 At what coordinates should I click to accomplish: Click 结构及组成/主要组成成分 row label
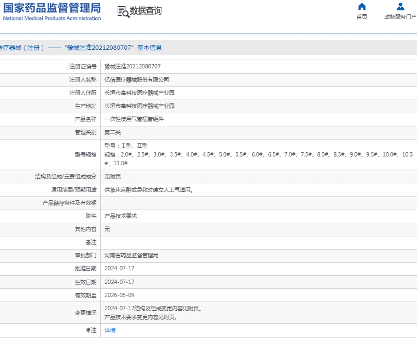pos(66,176)
